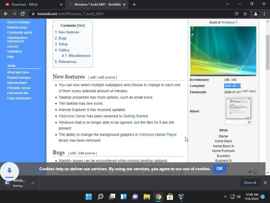Open VirtualBox from taskbar

pyautogui.click(x=181, y=197)
